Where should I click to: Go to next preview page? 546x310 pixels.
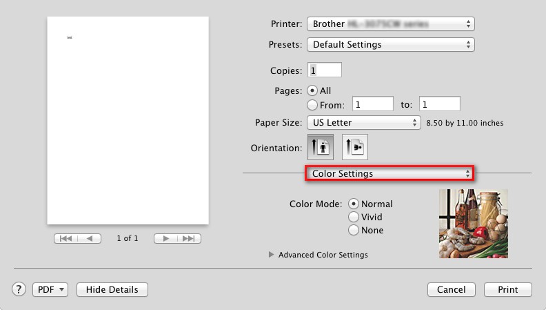(x=165, y=238)
